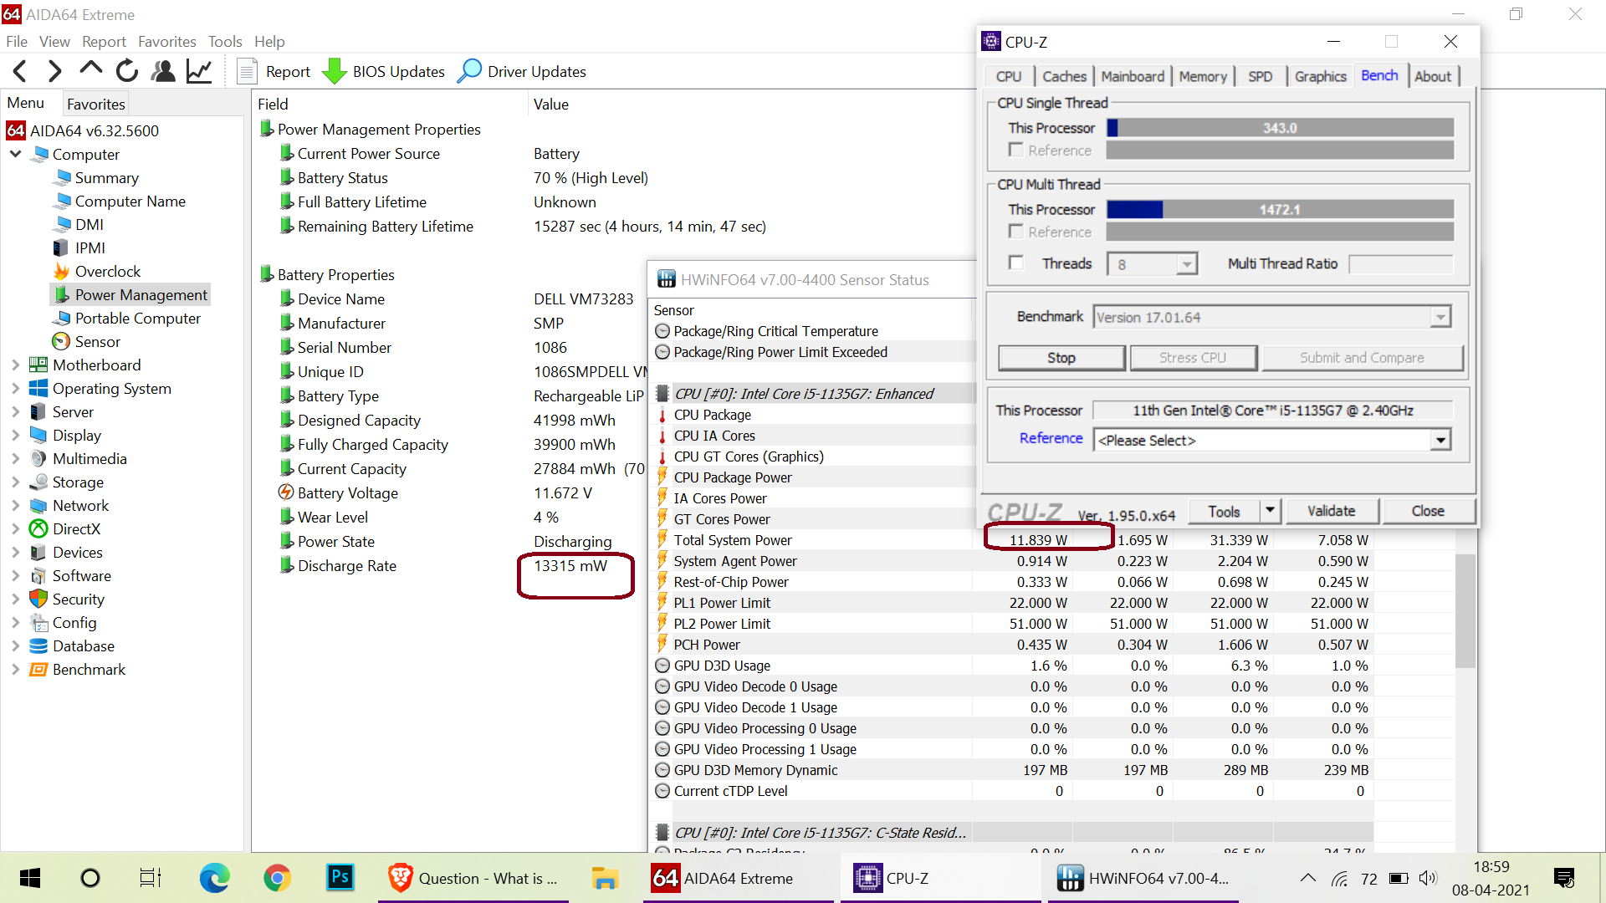1606x903 pixels.
Task: Select the Sensor icon in AIDA64 tree
Action: (61, 342)
